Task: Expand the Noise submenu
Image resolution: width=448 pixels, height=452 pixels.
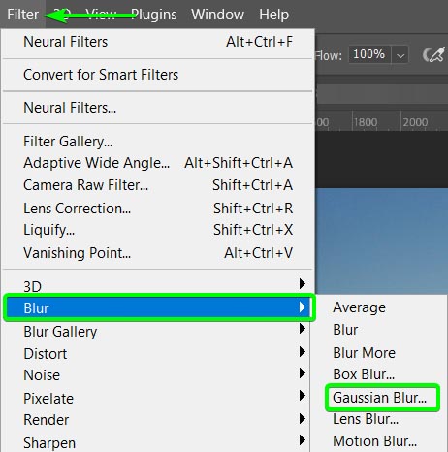Action: (x=158, y=375)
